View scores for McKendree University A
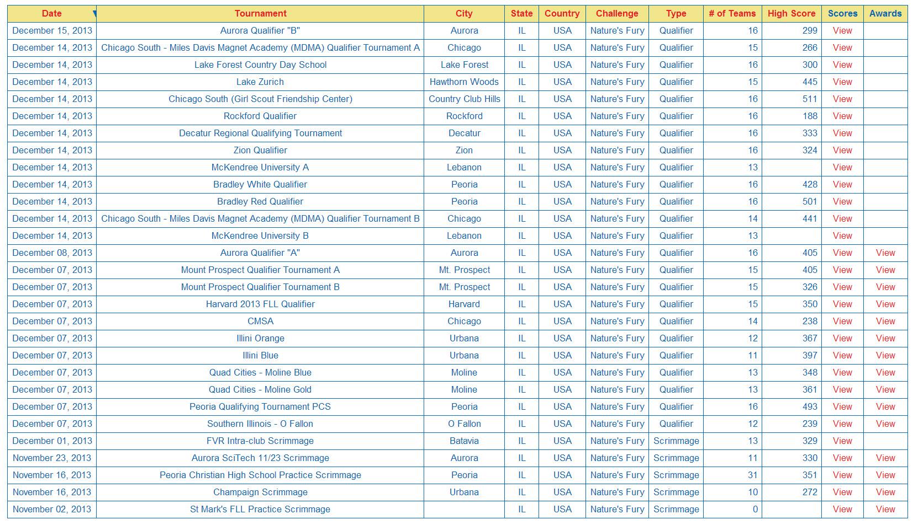The image size is (918, 525). click(842, 168)
